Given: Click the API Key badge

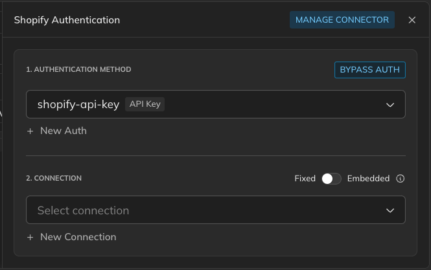Looking at the screenshot, I should click(145, 104).
